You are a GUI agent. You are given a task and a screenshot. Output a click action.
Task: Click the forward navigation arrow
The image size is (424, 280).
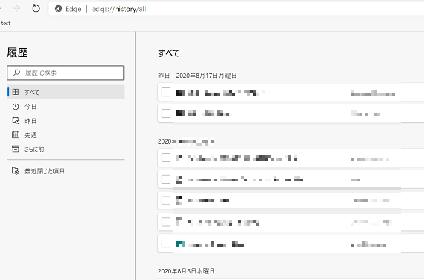[x=16, y=9]
